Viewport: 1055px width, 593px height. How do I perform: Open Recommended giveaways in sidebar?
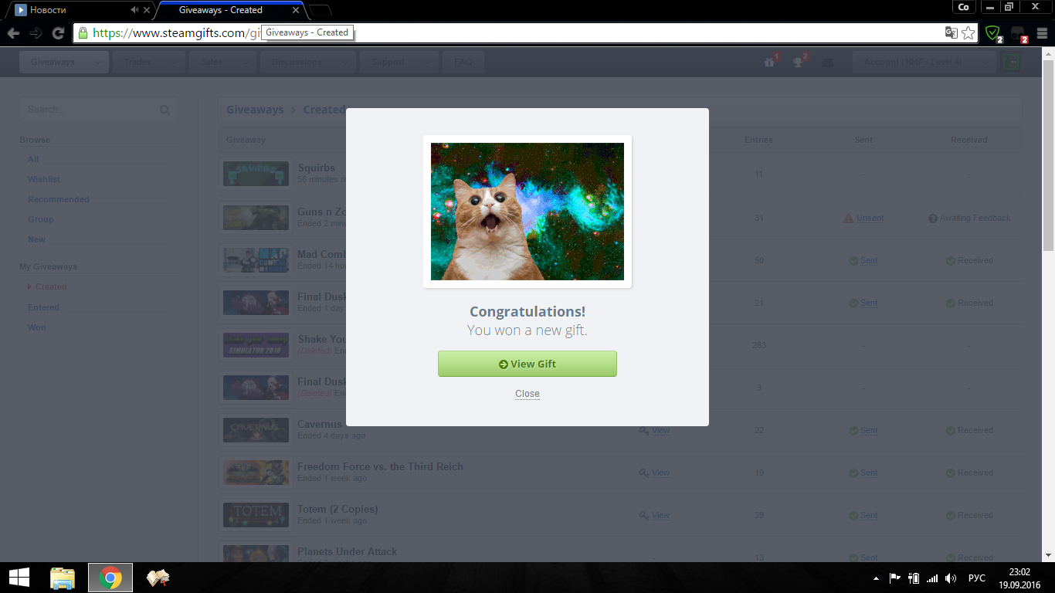point(59,199)
